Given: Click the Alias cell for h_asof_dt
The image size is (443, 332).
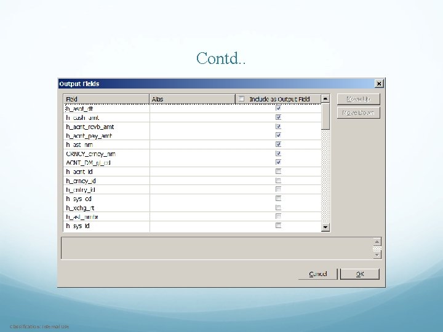Looking at the screenshot, I should (x=193, y=109).
